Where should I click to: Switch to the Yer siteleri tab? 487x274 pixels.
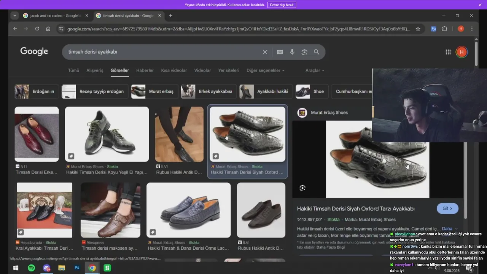229,70
